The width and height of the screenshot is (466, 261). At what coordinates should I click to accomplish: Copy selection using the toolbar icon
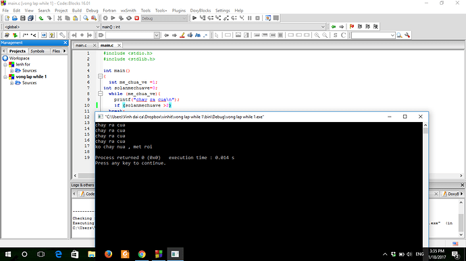68,18
